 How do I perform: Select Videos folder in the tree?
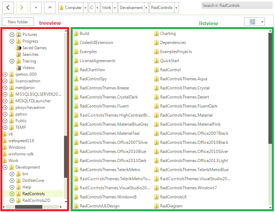(x=28, y=67)
